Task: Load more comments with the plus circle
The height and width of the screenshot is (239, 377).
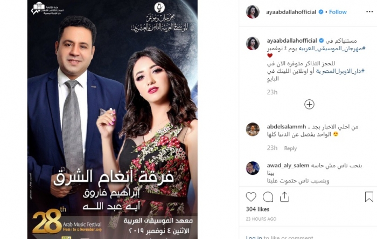Action: 309,104
